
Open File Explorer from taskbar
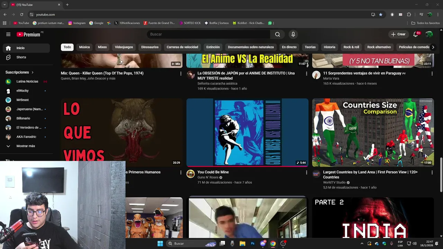tap(242, 243)
